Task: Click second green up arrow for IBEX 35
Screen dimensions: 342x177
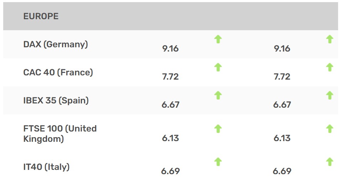Action: coord(330,95)
